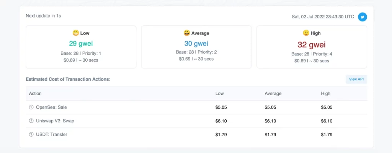
Task: Click the timestamp Sat, 02 Jul 2022
Action: (323, 17)
